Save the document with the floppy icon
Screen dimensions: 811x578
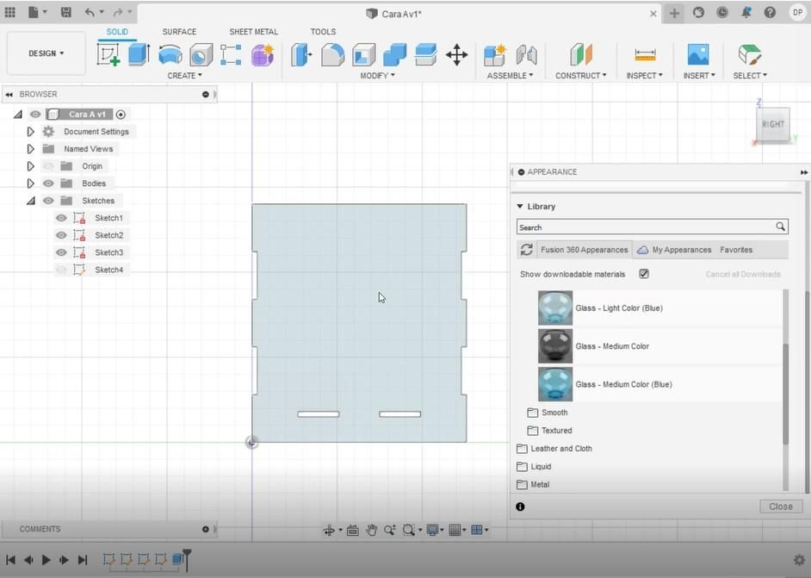[x=66, y=12]
